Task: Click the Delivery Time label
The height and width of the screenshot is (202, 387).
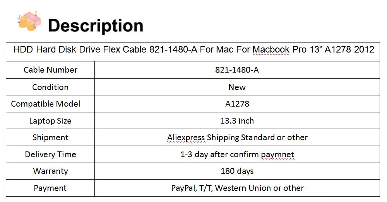Action: (x=50, y=154)
